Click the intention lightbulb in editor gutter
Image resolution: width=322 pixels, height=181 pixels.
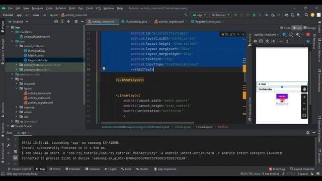[x=104, y=69]
